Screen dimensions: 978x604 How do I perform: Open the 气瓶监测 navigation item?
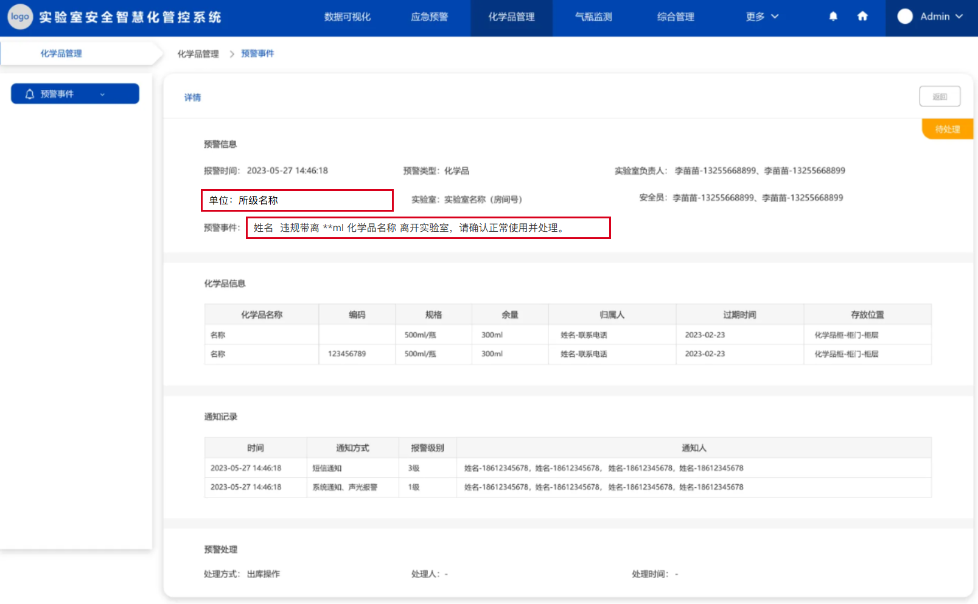593,17
